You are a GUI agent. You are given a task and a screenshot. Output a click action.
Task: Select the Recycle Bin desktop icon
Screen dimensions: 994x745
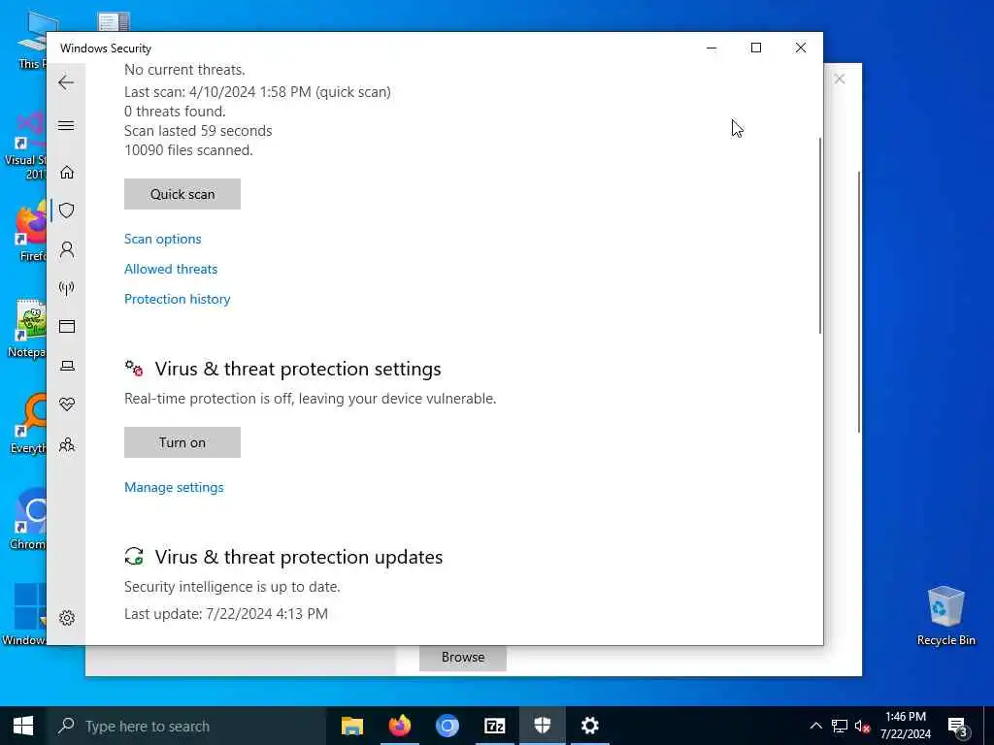click(x=945, y=616)
